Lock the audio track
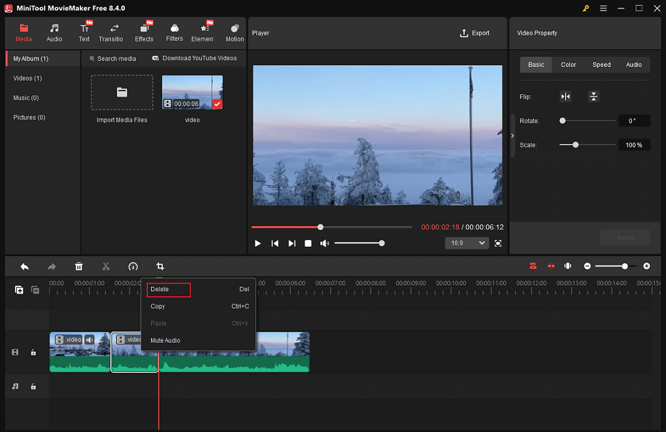The height and width of the screenshot is (432, 666). point(33,386)
